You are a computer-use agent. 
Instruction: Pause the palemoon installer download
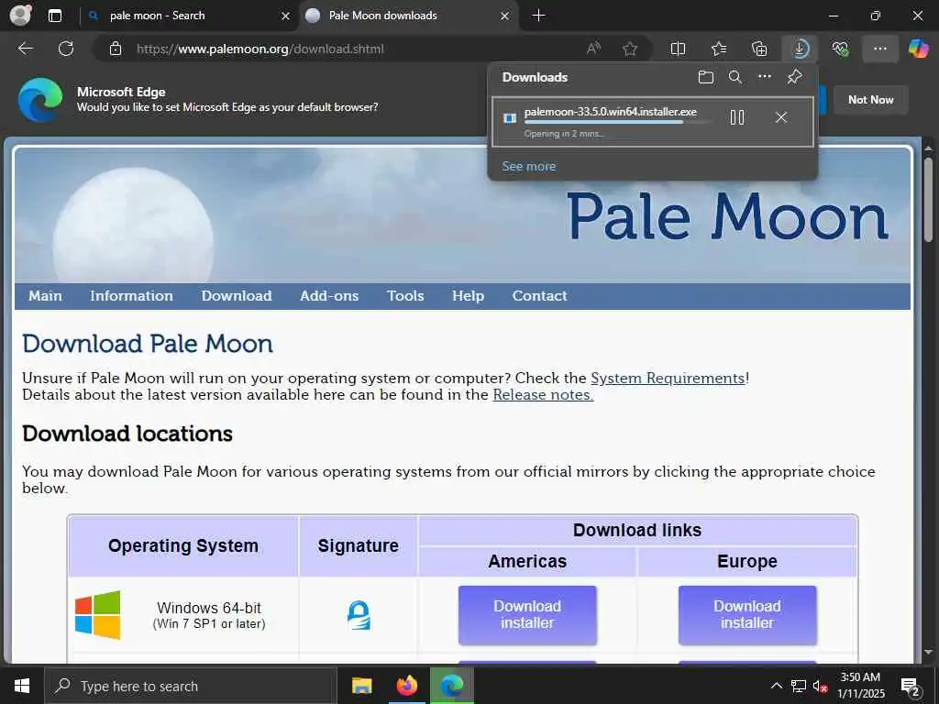[737, 117]
